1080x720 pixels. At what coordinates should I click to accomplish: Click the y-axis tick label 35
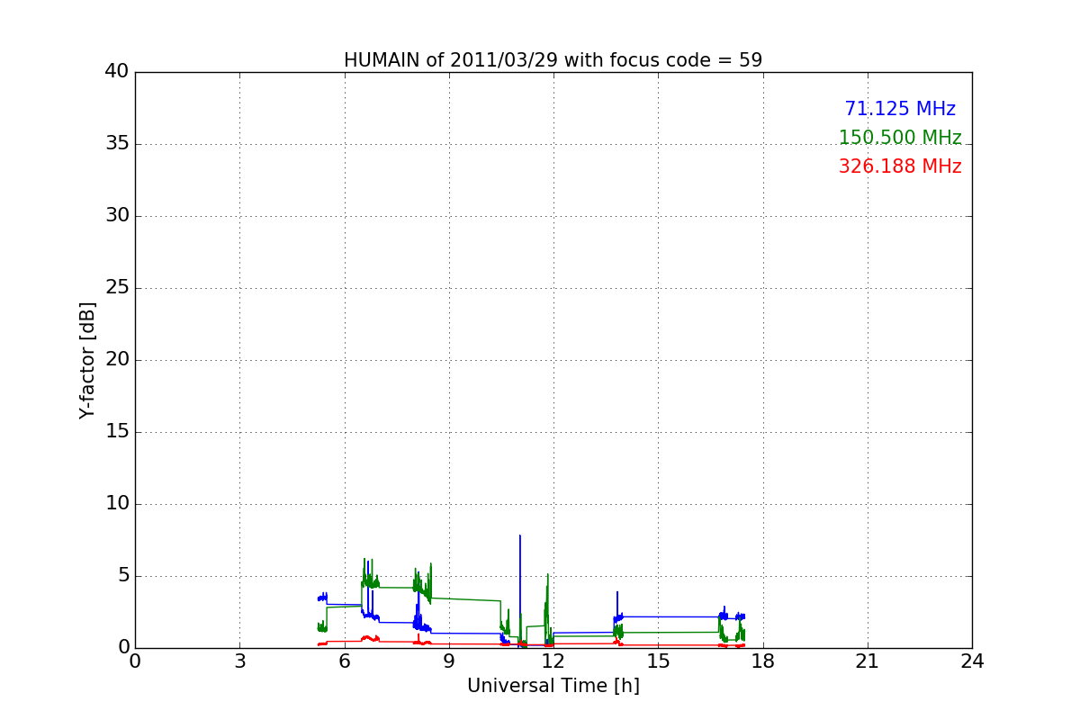click(117, 144)
